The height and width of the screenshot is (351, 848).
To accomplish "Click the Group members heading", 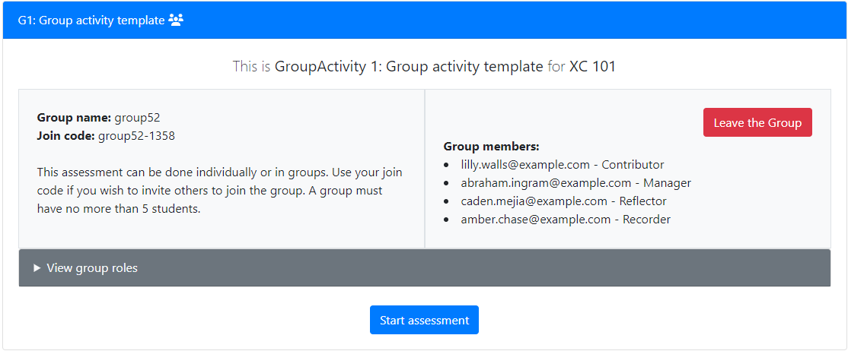I will click(x=491, y=147).
